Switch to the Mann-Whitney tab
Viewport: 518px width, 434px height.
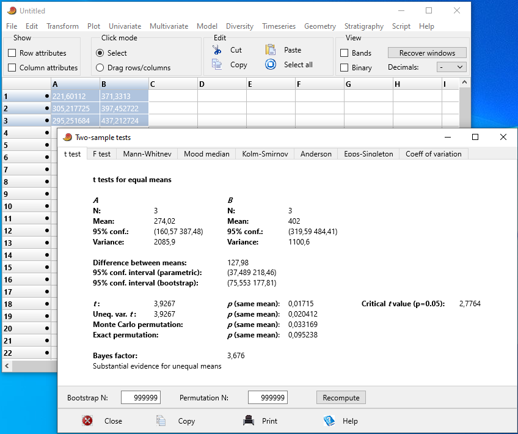coord(147,154)
